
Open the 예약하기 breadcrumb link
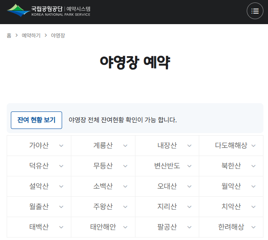[31, 35]
